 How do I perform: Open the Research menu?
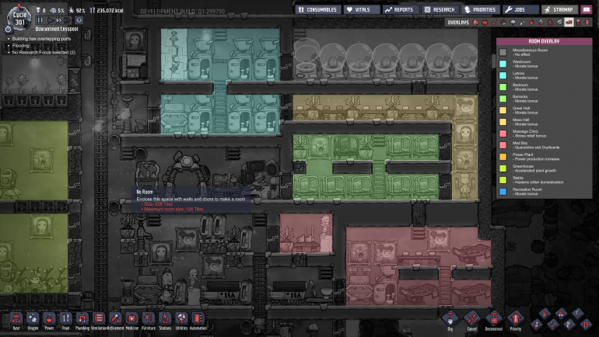point(440,9)
